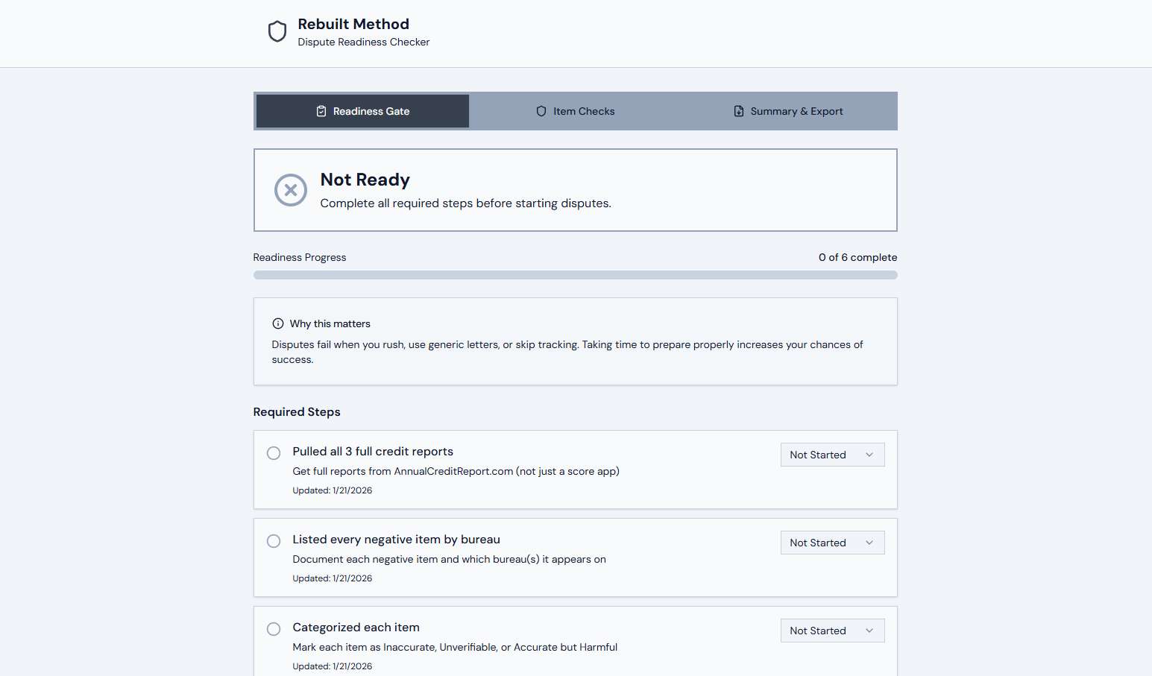Click the shield icon on Item Checks tab
Viewport: 1152px width, 676px height.
pyautogui.click(x=541, y=111)
